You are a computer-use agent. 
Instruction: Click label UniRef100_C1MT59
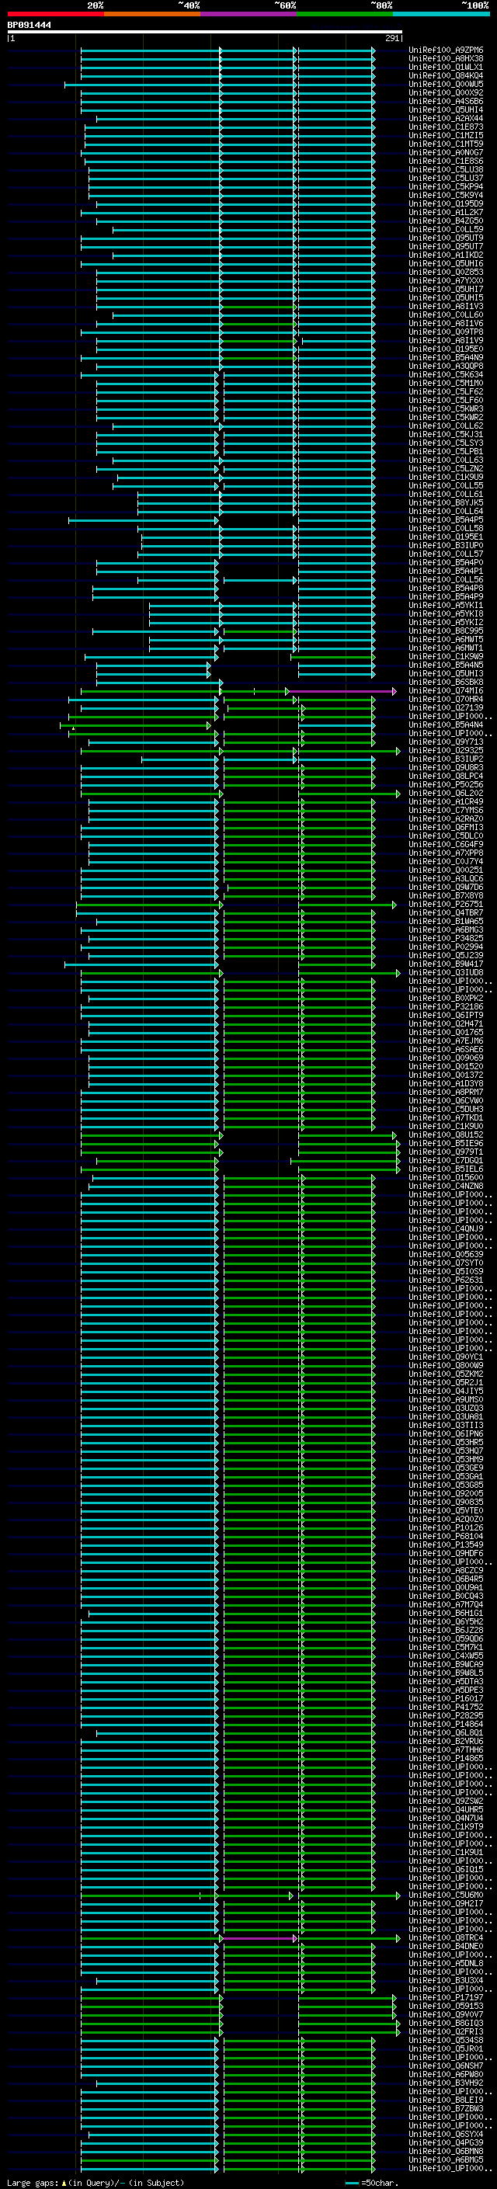point(446,144)
